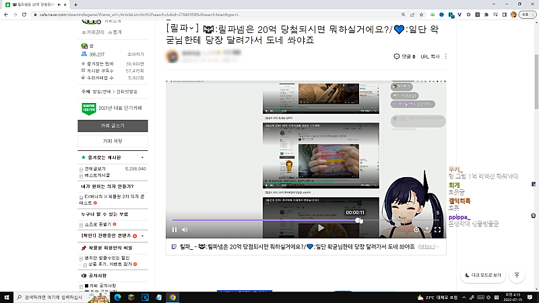Show hidden system tray icons chevron
The height and width of the screenshot is (303, 539).
464,297
